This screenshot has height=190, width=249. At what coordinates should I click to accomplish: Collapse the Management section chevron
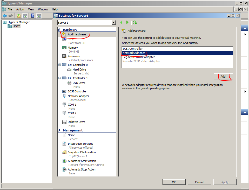point(59,130)
